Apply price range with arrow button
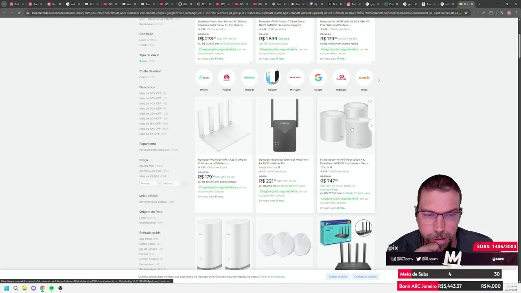Image resolution: width=521 pixels, height=293 pixels. (x=184, y=184)
